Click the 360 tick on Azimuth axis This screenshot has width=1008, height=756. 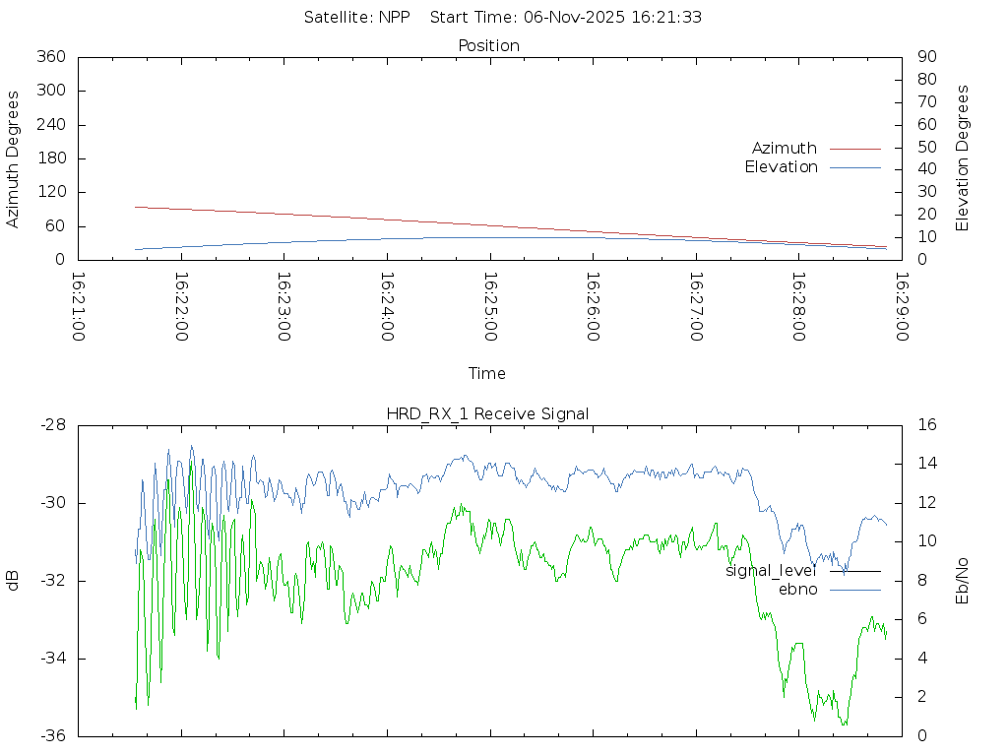pyautogui.click(x=50, y=57)
